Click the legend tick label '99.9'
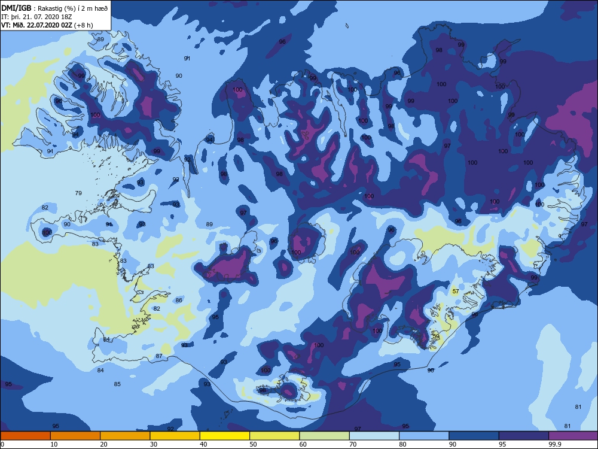This screenshot has height=449, width=598. point(554,444)
